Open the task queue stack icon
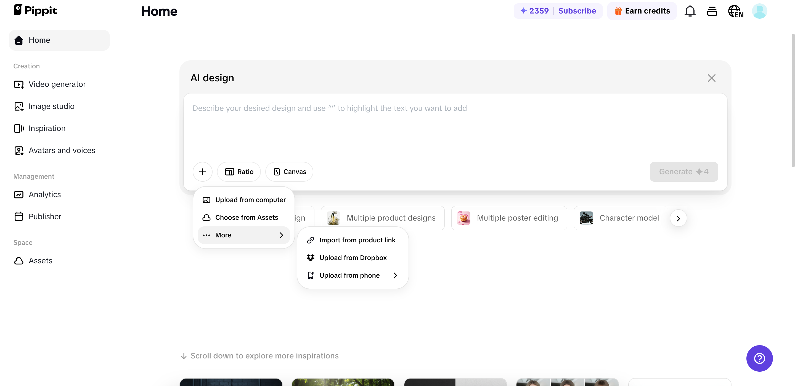Image resolution: width=795 pixels, height=386 pixels. tap(712, 11)
